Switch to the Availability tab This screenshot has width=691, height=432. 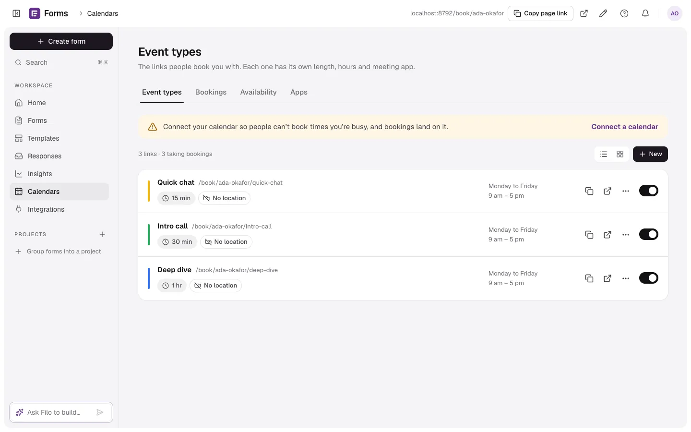point(258,92)
